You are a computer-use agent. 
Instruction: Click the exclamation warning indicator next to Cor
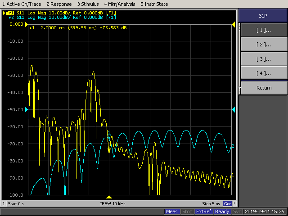pyautogui.click(x=234, y=204)
